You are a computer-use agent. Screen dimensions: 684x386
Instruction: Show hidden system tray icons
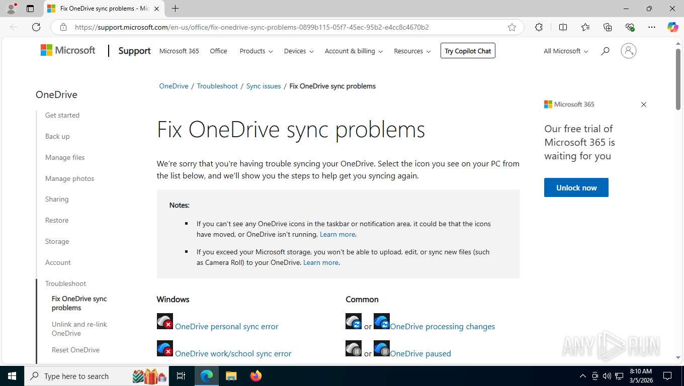pyautogui.click(x=583, y=376)
